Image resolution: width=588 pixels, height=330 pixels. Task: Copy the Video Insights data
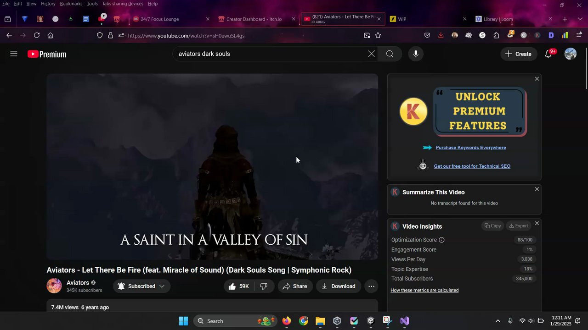[493, 226]
